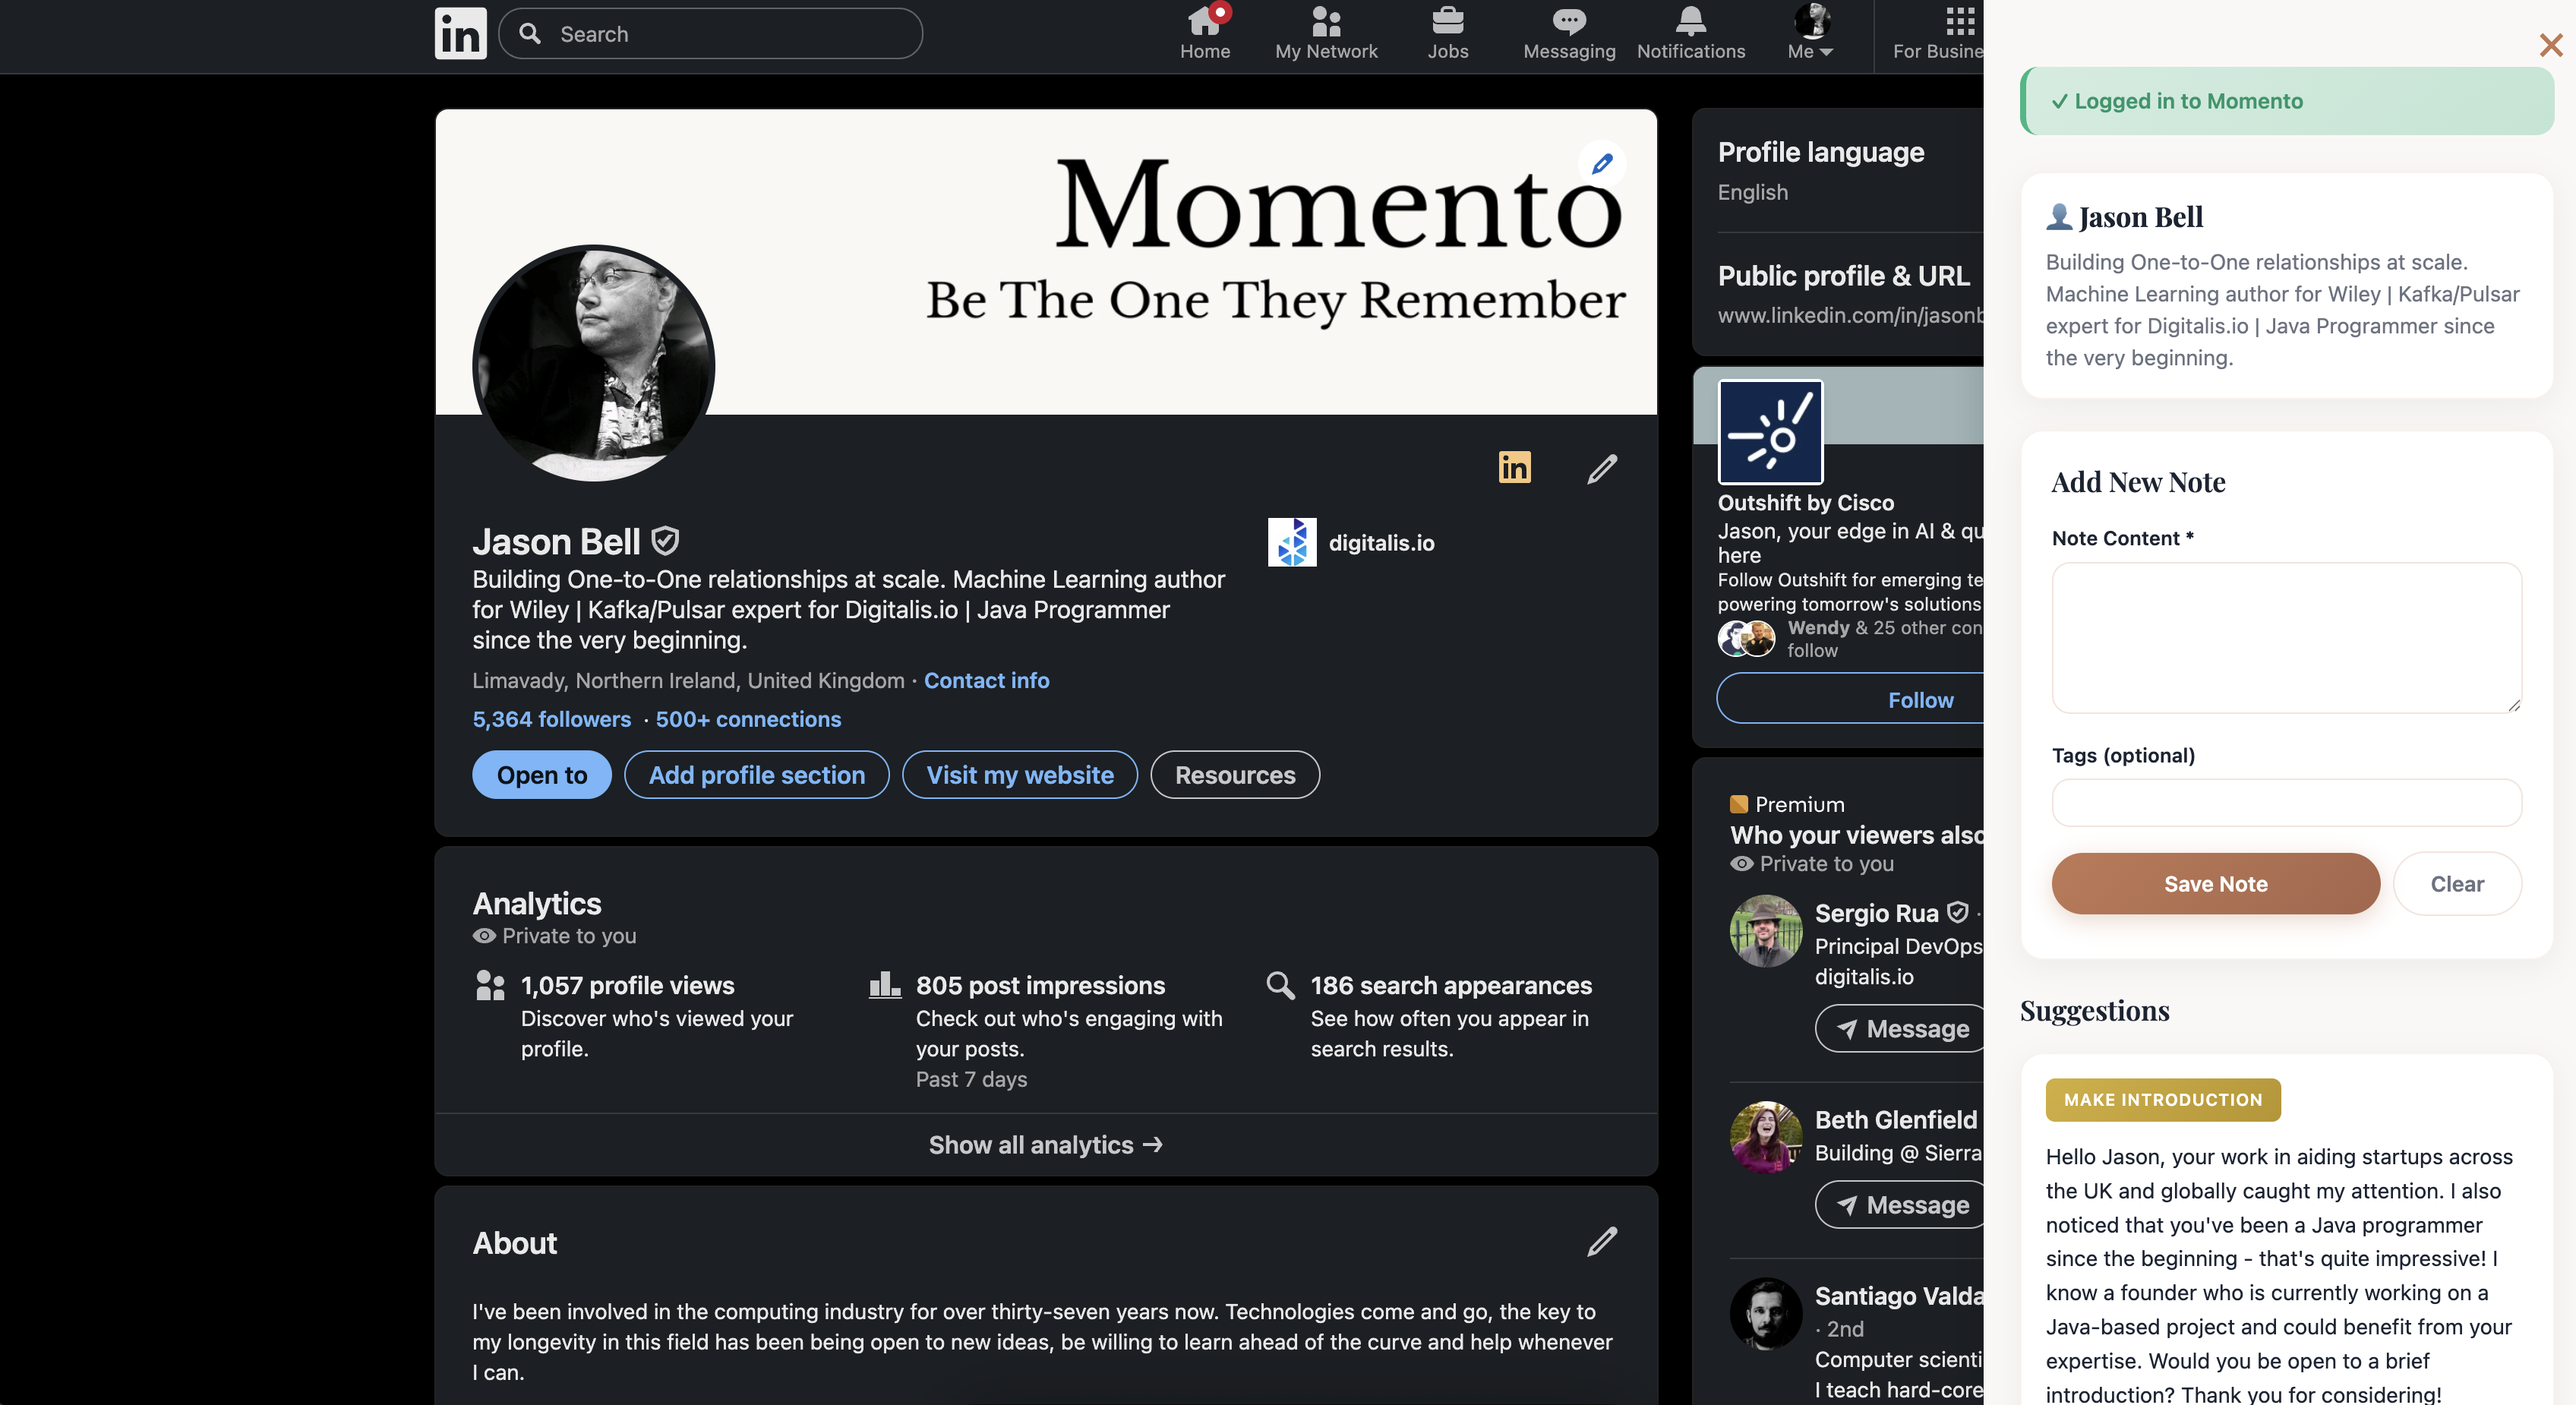Click Show all analytics link
This screenshot has width=2576, height=1405.
pos(1045,1145)
